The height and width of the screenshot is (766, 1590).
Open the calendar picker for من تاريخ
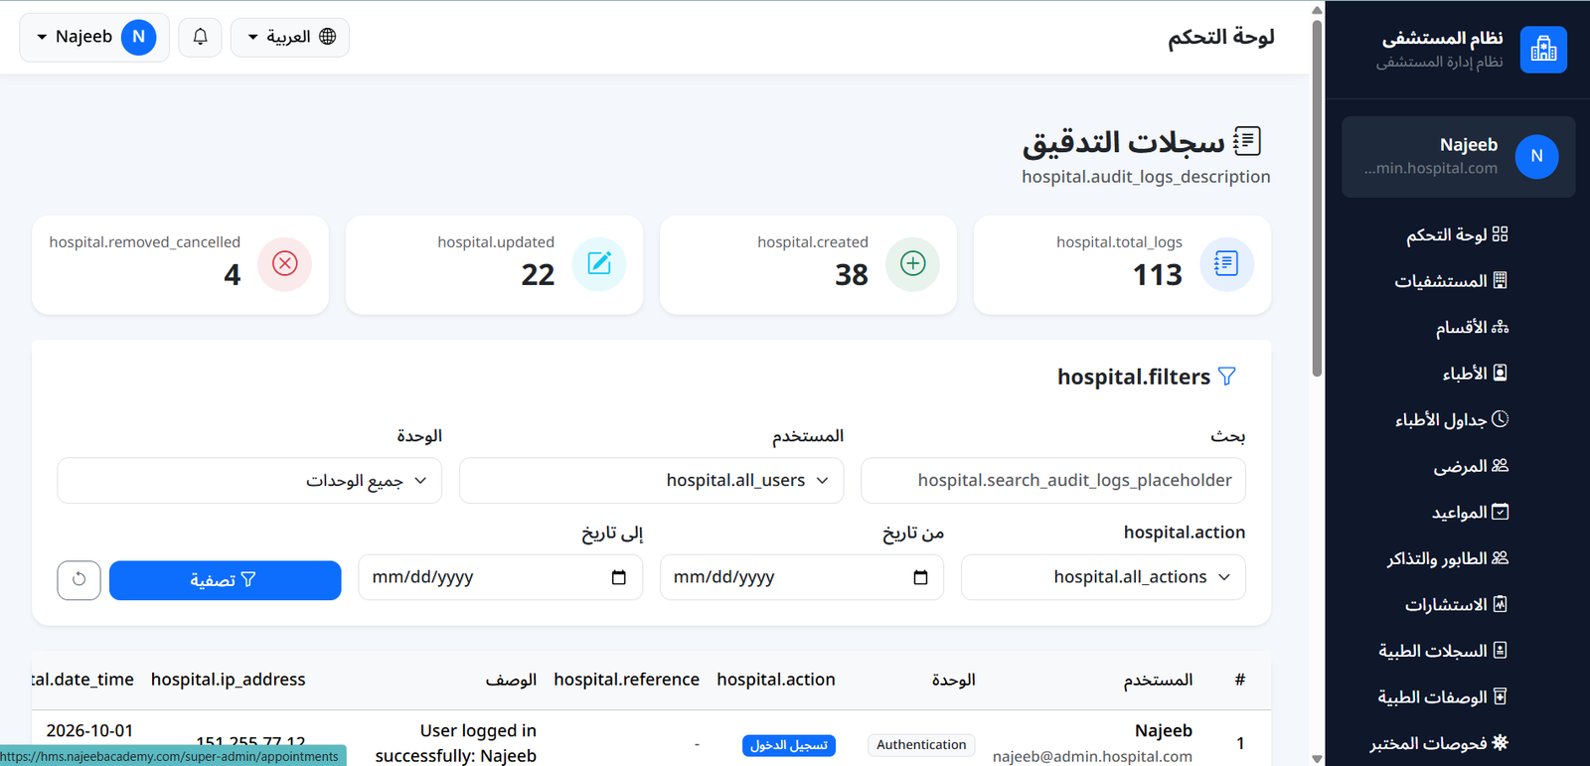(x=920, y=577)
